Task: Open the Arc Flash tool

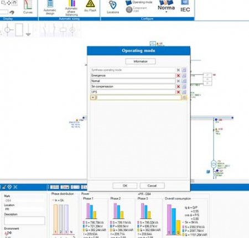Action: 90,6
